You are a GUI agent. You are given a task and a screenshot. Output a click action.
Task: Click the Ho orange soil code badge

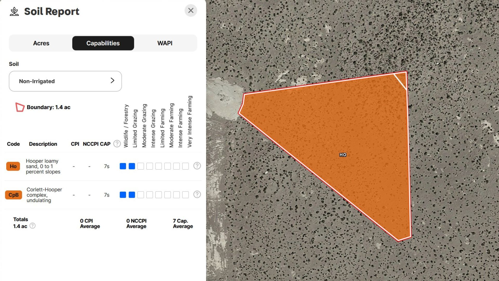click(x=13, y=167)
